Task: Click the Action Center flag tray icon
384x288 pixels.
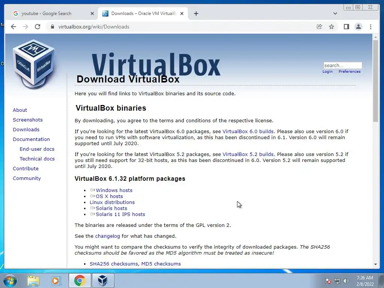Action: pos(328,281)
